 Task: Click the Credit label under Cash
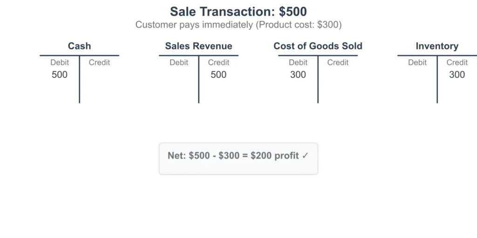pos(99,62)
